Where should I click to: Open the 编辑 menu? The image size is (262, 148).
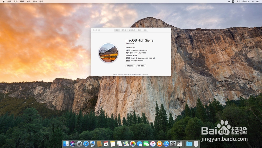pyautogui.click(x=22, y=1)
